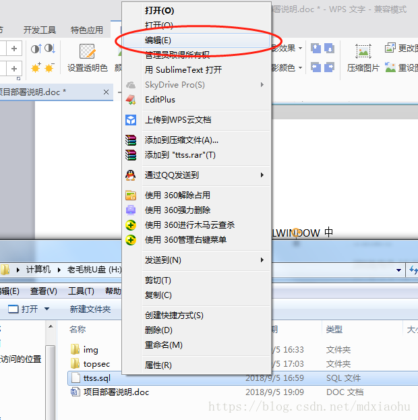
Task: Choose 添加到压缩文件(A)... entry
Action: click(x=181, y=140)
